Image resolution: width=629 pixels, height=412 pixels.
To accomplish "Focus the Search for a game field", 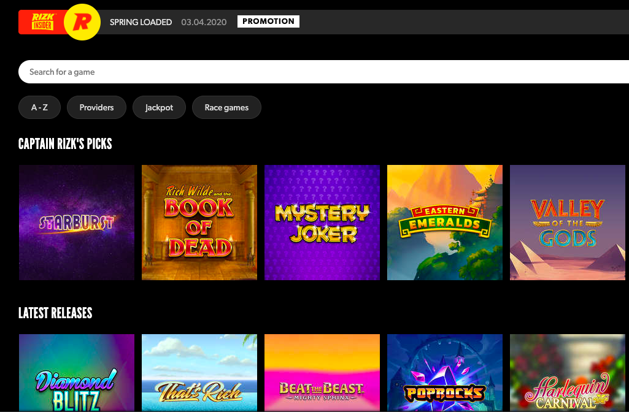I will tap(324, 72).
